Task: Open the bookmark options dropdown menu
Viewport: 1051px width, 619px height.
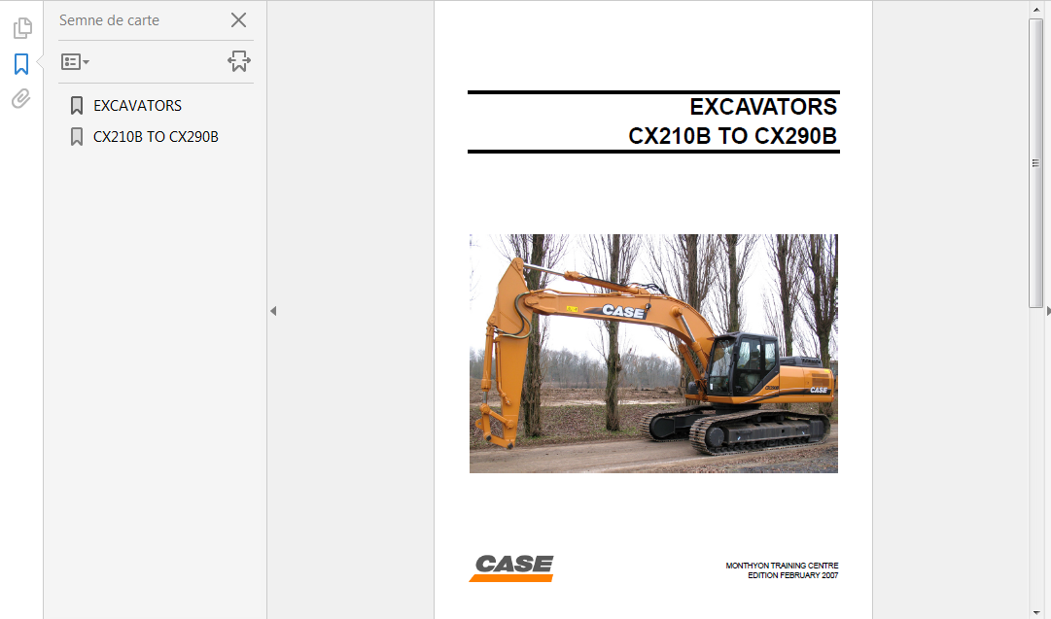Action: pos(75,61)
